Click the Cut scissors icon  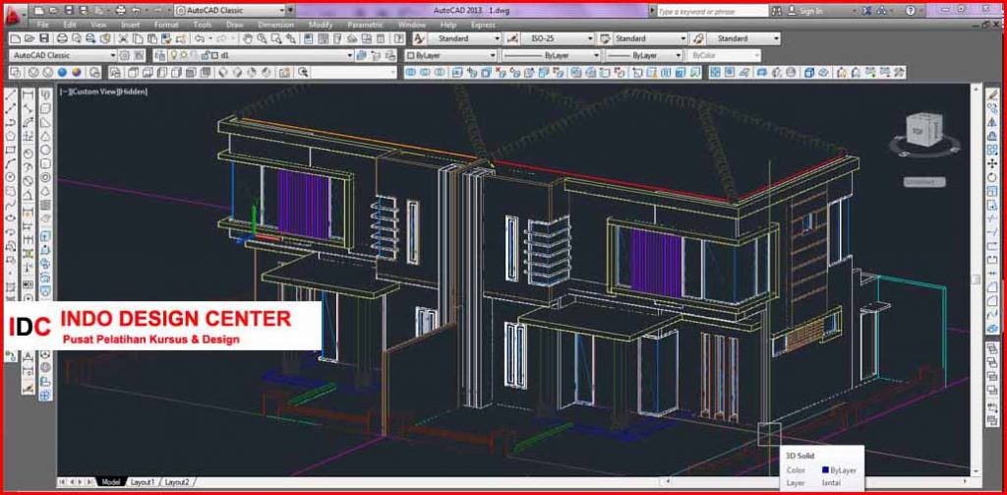(x=122, y=38)
